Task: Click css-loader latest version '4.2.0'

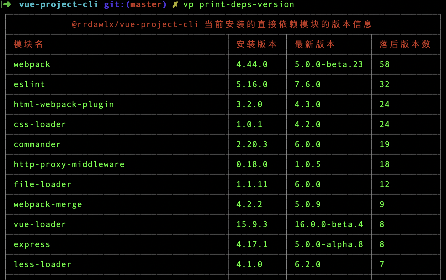Action: [308, 124]
